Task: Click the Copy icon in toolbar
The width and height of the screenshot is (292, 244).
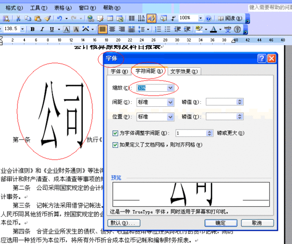Action: [x=28, y=18]
